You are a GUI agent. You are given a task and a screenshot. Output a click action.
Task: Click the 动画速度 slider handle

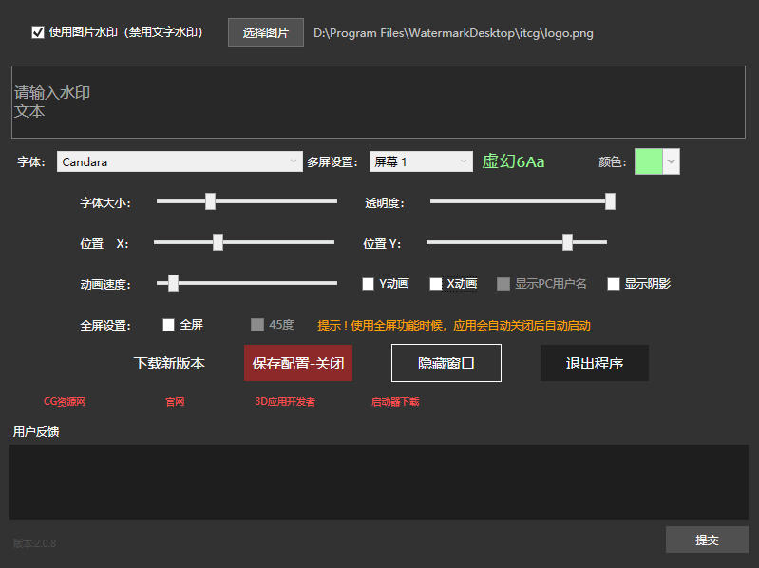(173, 283)
